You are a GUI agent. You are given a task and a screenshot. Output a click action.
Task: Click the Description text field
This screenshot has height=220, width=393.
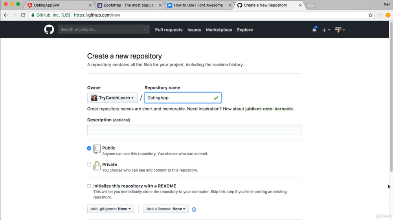(195, 130)
